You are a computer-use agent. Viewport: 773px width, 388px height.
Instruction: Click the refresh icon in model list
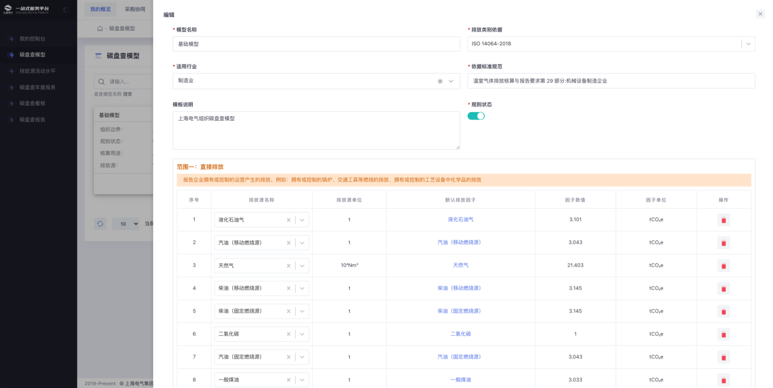tap(100, 224)
